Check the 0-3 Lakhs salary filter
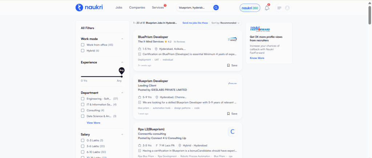372x158 pixels. tap(82, 141)
